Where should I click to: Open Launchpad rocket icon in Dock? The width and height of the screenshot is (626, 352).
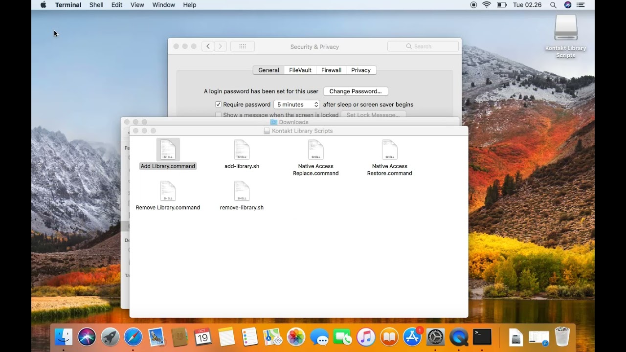(x=110, y=337)
